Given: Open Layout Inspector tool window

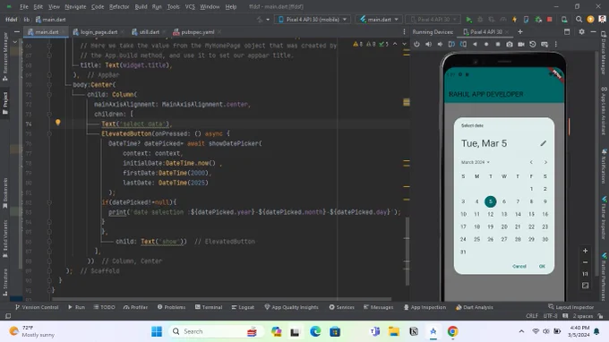Looking at the screenshot, I should [x=571, y=307].
